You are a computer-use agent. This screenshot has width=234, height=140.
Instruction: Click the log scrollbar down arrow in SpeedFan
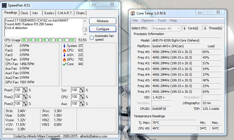click(85, 34)
